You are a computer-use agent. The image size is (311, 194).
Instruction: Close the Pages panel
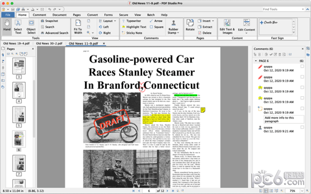click(33, 49)
